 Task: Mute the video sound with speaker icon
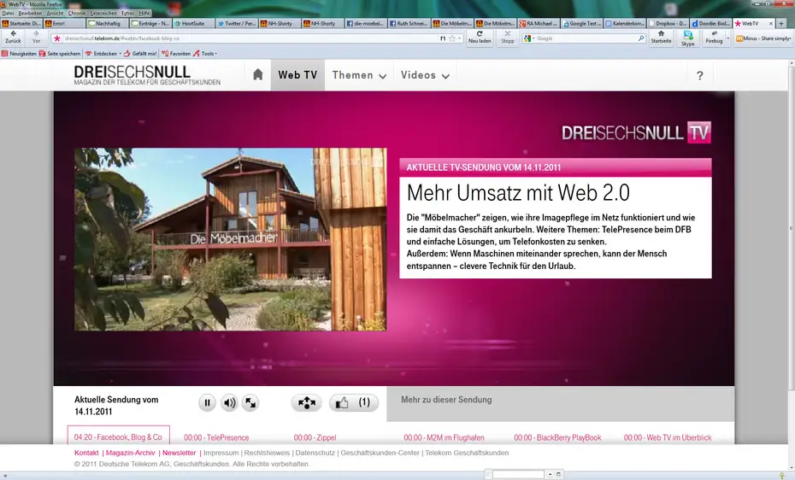[x=229, y=403]
